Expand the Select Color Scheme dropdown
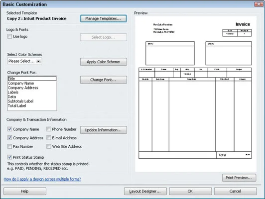The image size is (265, 199). 38,61
